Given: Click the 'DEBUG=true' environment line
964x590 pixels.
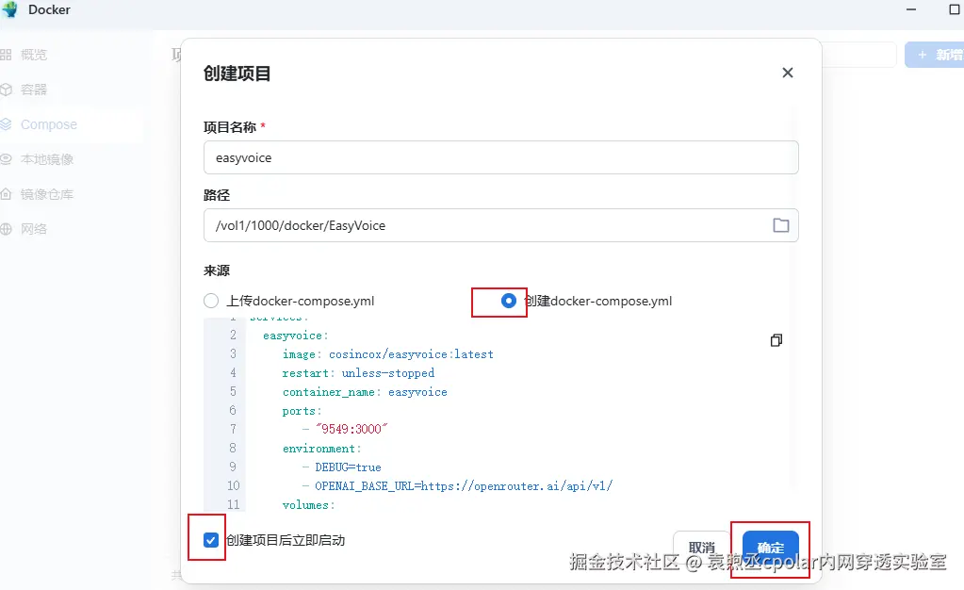Looking at the screenshot, I should coord(348,467).
